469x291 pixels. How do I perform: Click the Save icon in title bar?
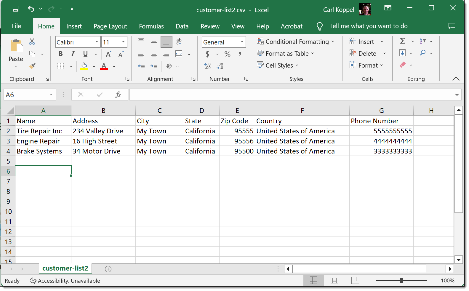click(x=15, y=9)
